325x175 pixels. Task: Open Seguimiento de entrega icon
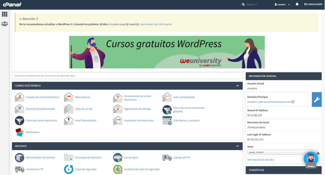[118, 109]
